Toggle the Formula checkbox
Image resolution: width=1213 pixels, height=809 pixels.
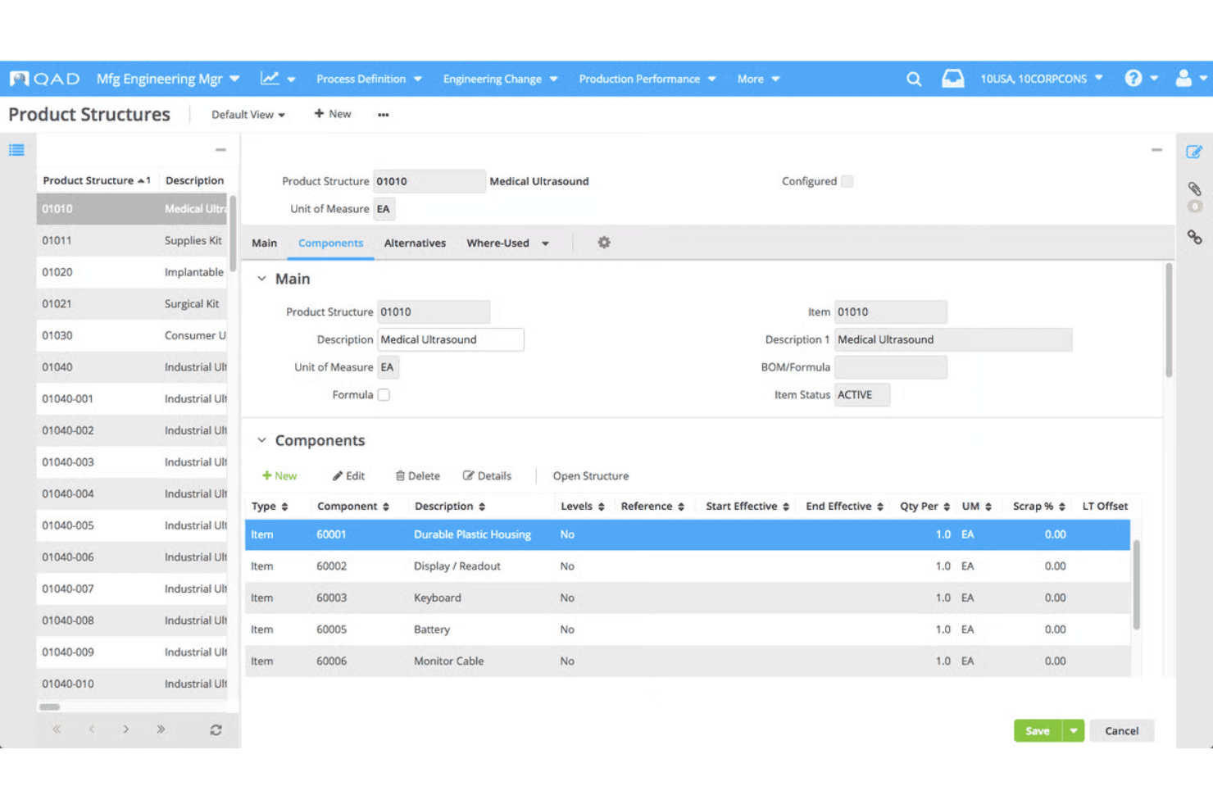point(384,395)
